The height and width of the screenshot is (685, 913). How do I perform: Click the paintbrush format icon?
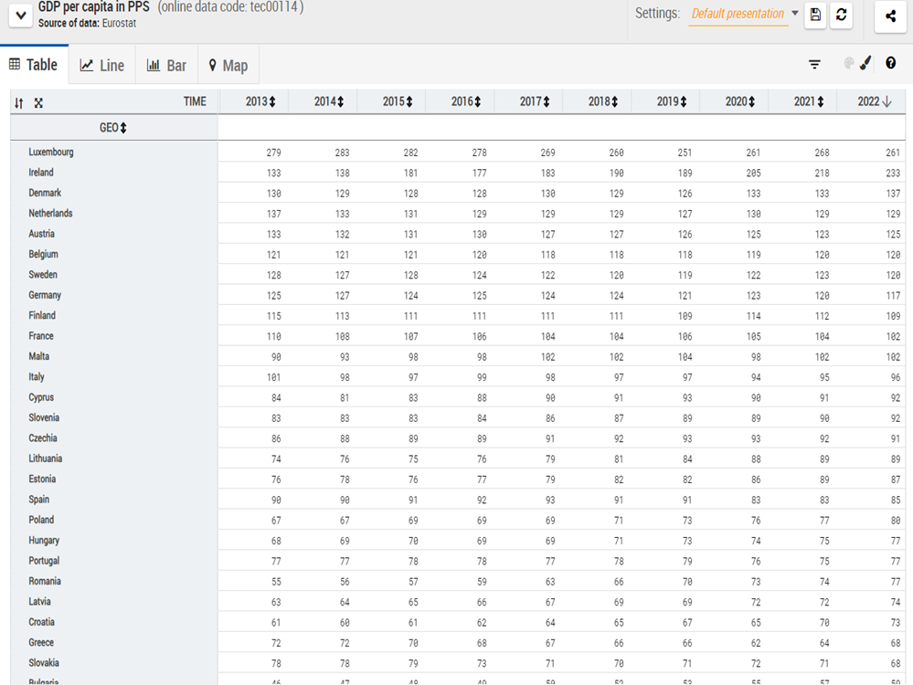click(x=865, y=64)
